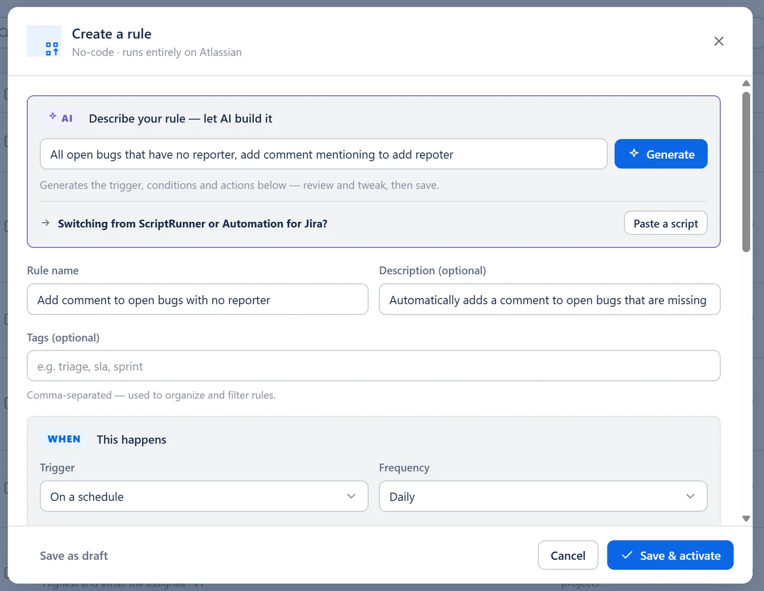This screenshot has width=764, height=591.
Task: Generate the rule with AI
Action: tap(661, 154)
